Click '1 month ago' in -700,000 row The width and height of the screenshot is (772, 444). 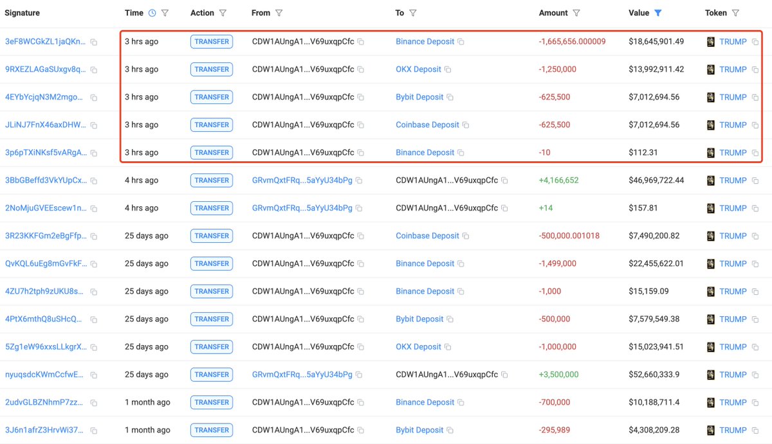(147, 402)
